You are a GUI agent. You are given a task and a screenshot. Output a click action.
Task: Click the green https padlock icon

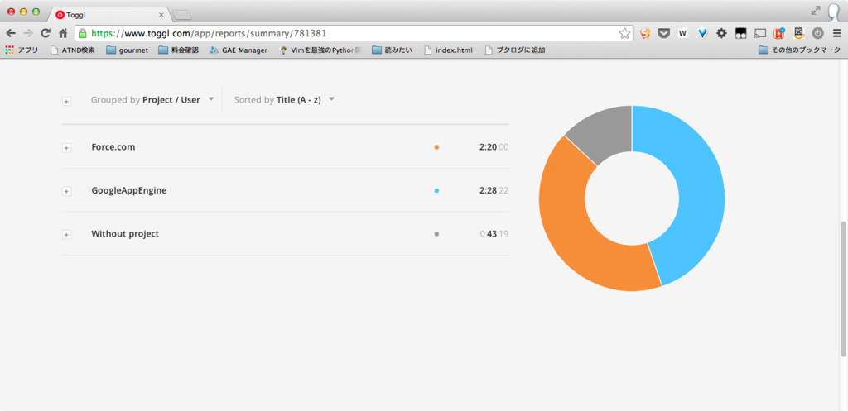pyautogui.click(x=83, y=33)
